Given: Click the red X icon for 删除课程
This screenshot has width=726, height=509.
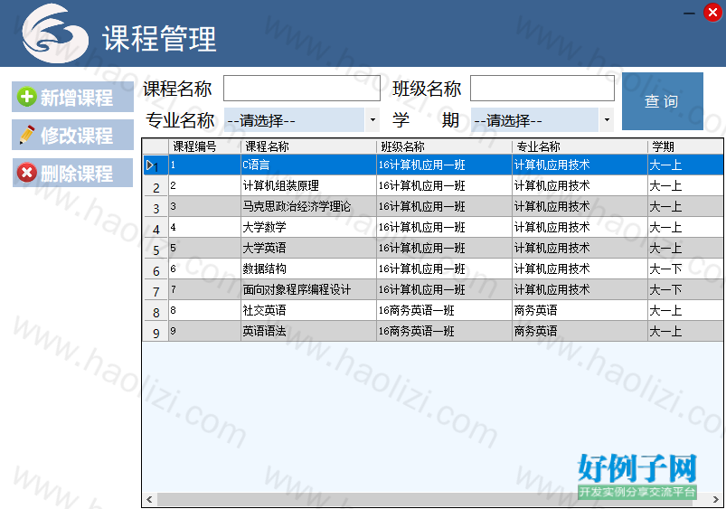Looking at the screenshot, I should click(x=27, y=173).
